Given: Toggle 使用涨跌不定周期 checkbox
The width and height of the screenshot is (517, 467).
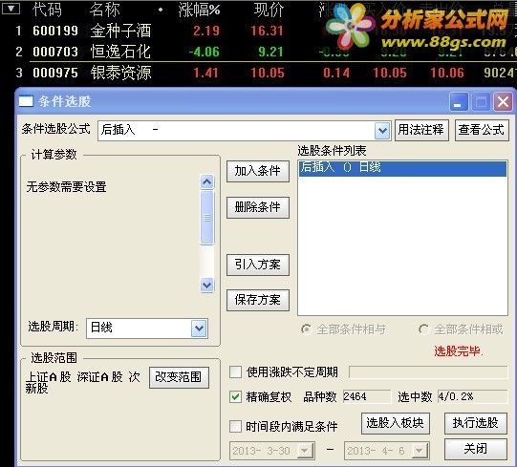Looking at the screenshot, I should [x=235, y=372].
